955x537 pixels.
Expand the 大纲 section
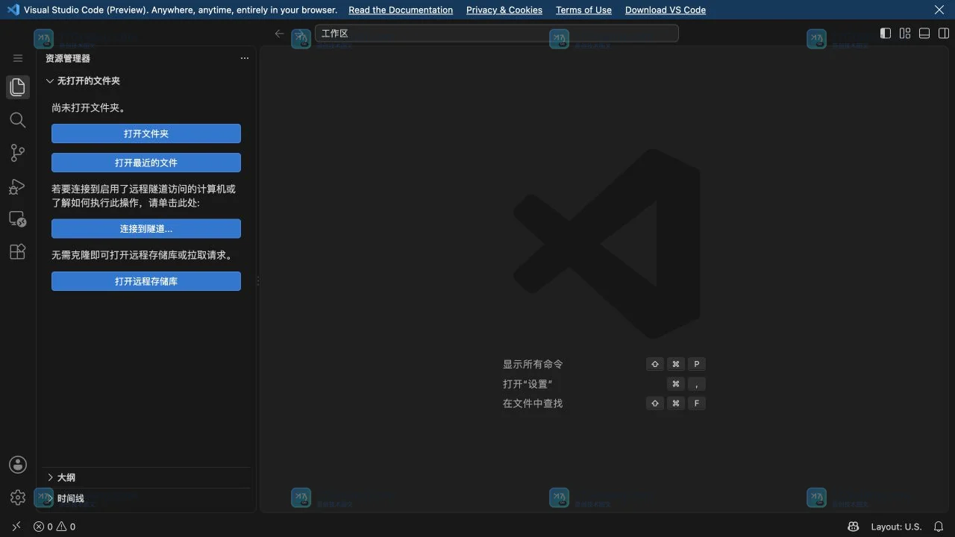(146, 477)
